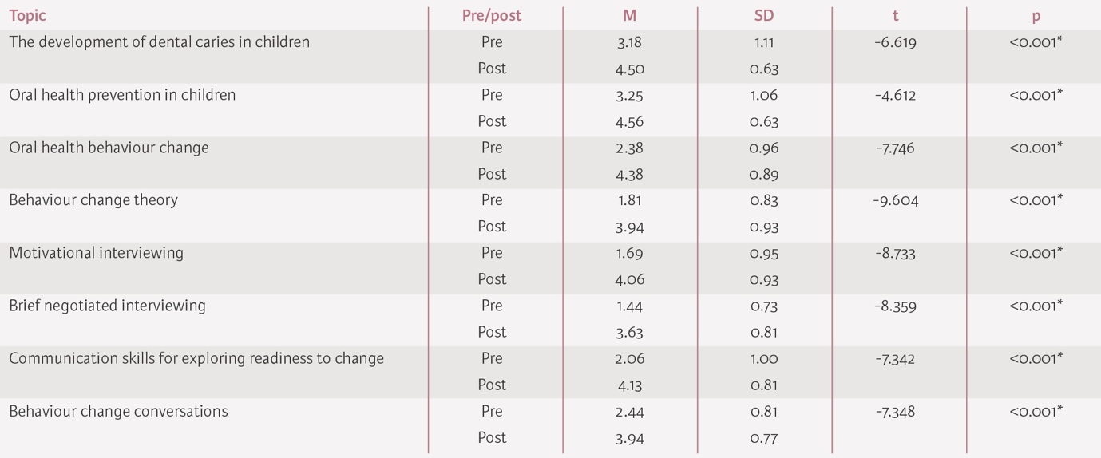Click the 'Behaviour change conversations' topic

click(x=118, y=412)
